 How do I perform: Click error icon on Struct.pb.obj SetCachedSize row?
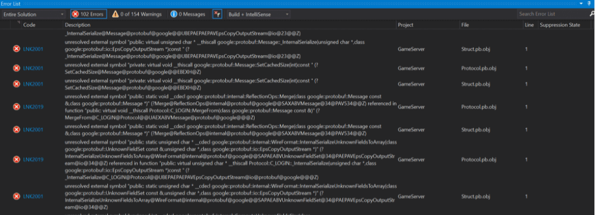coord(16,84)
